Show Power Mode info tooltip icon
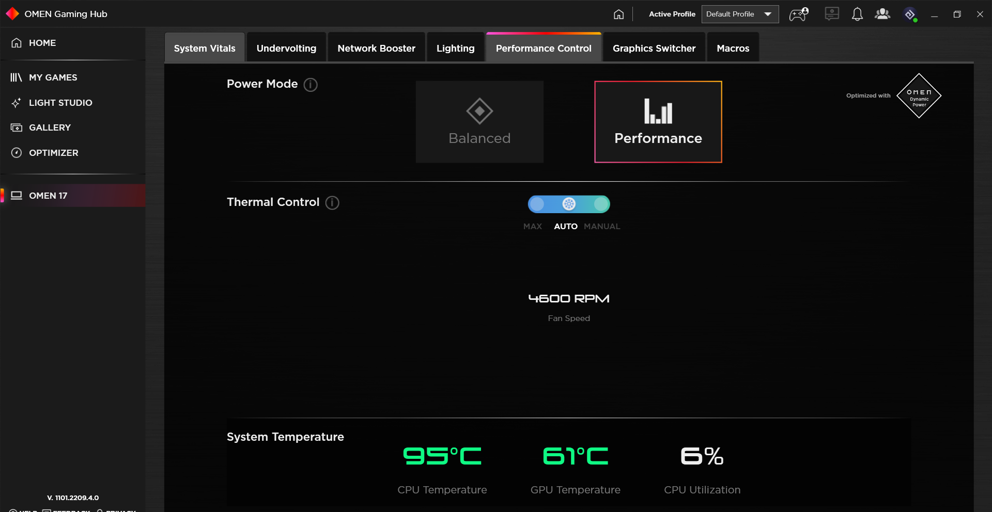The image size is (992, 512). pyautogui.click(x=311, y=85)
